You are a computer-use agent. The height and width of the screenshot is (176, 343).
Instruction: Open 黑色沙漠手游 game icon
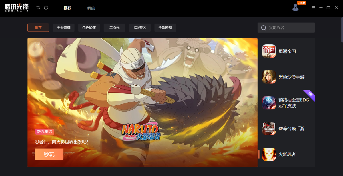click(x=269, y=77)
